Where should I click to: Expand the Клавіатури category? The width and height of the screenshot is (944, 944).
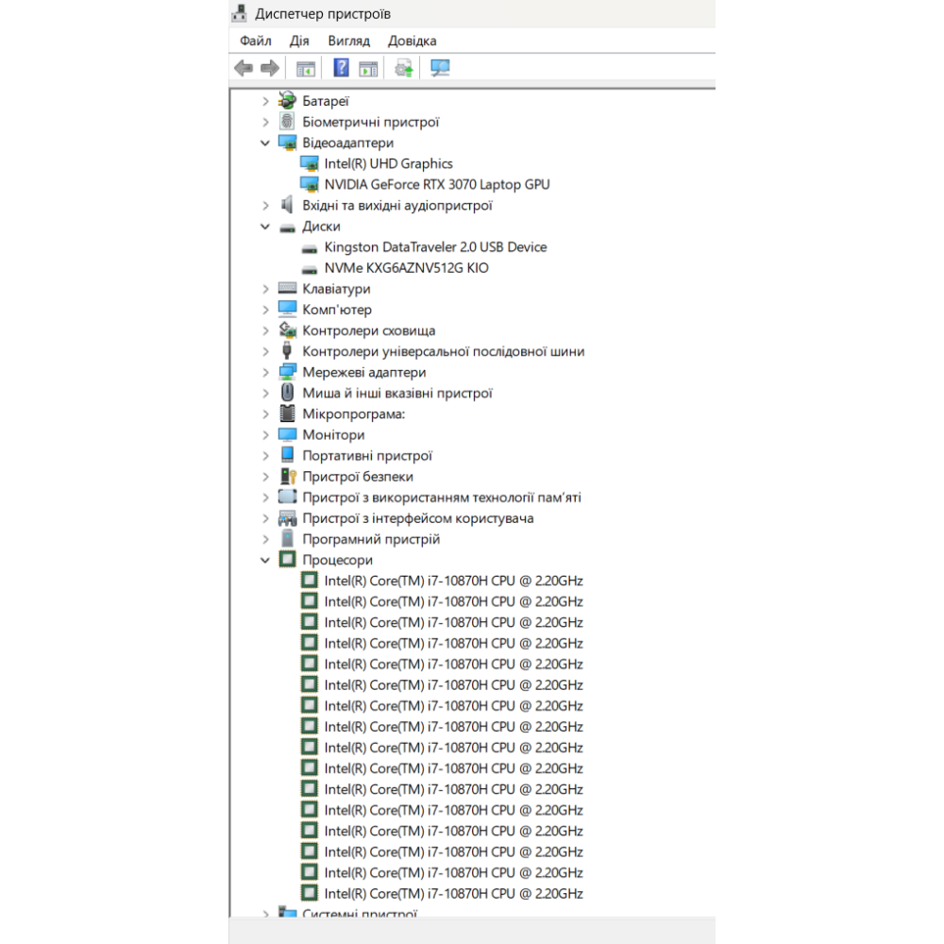265,289
